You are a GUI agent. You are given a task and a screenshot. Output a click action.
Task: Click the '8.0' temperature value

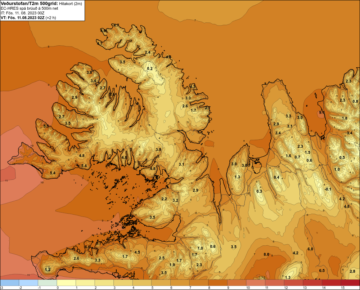click(266, 254)
